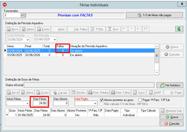Open Ver histórico
This screenshot has height=132, width=187.
(170, 85)
